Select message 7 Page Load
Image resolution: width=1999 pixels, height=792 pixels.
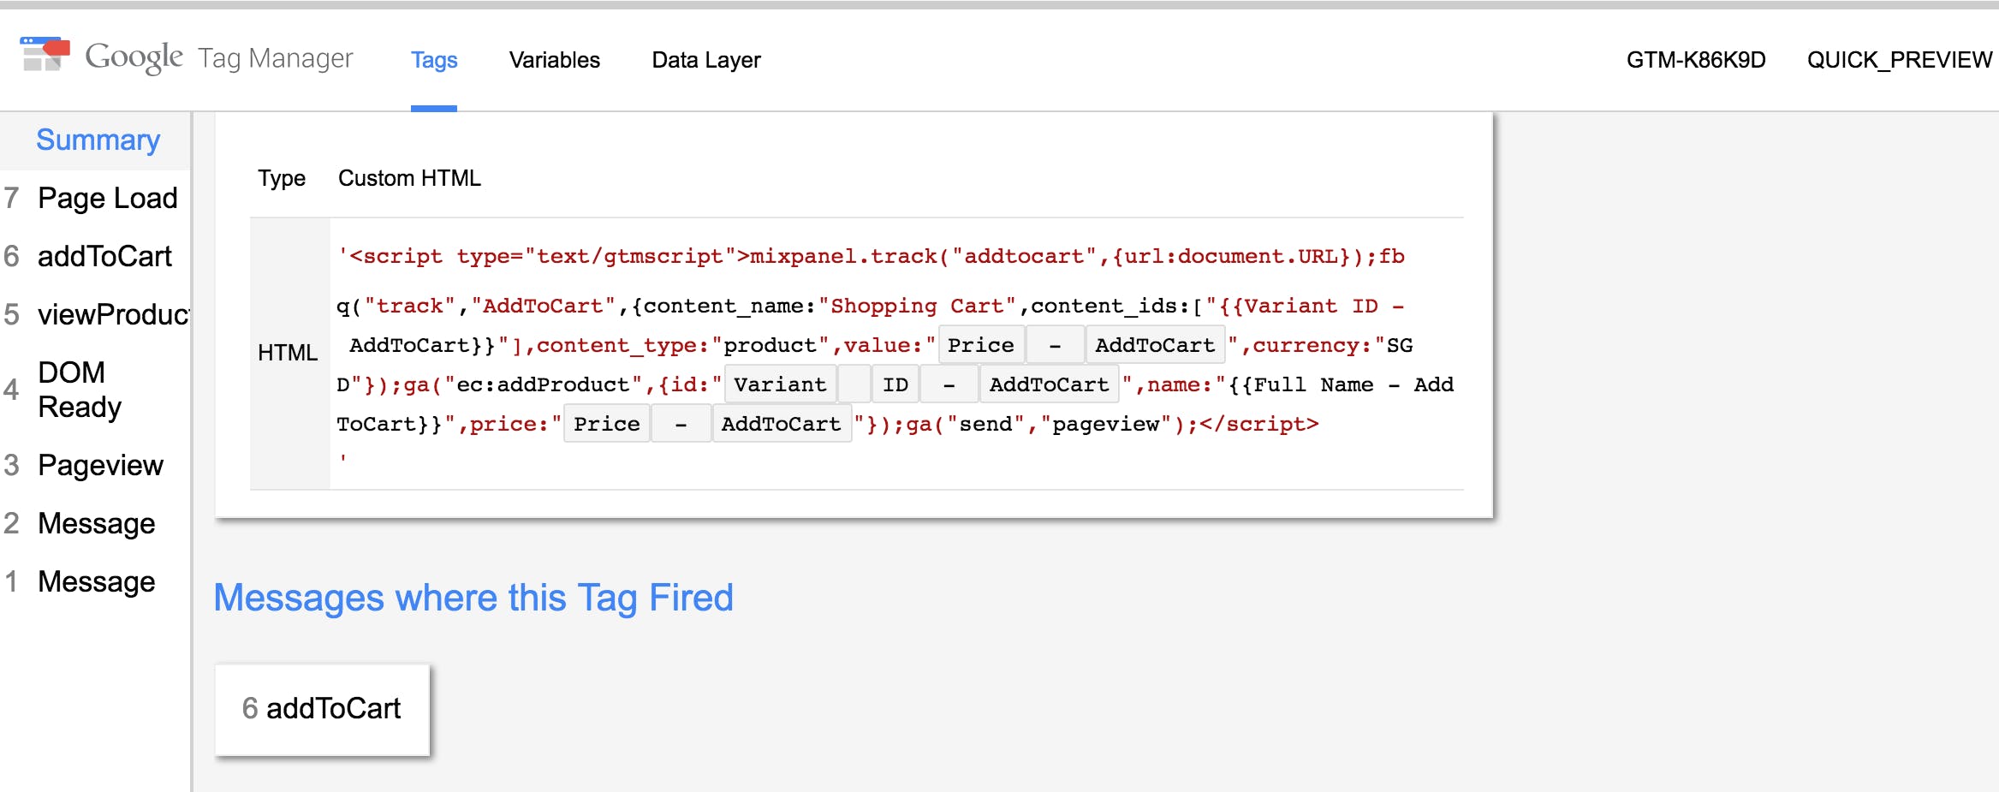coord(95,199)
